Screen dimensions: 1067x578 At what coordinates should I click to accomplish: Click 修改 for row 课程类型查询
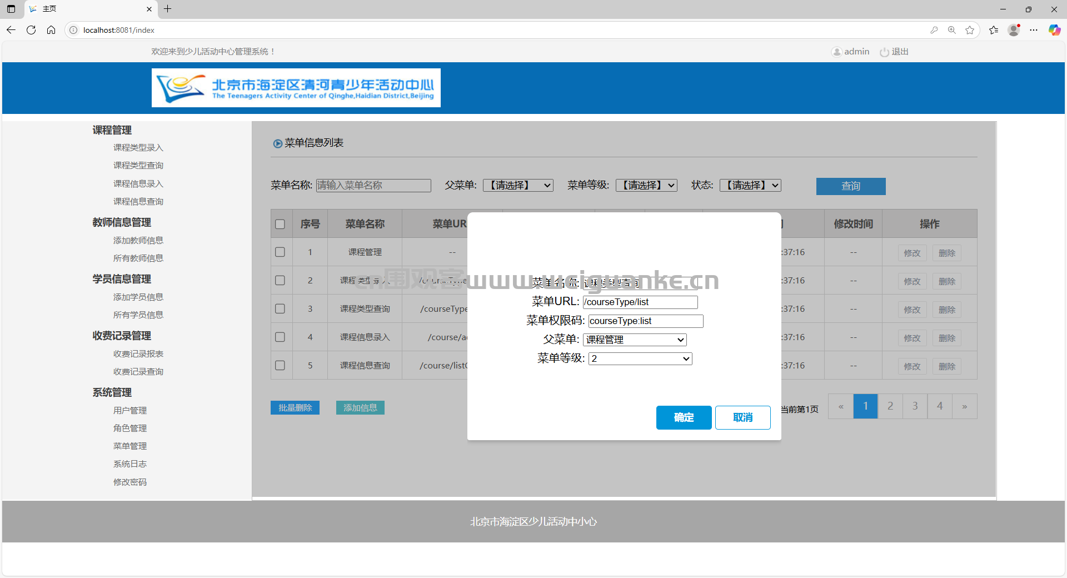[x=912, y=310]
